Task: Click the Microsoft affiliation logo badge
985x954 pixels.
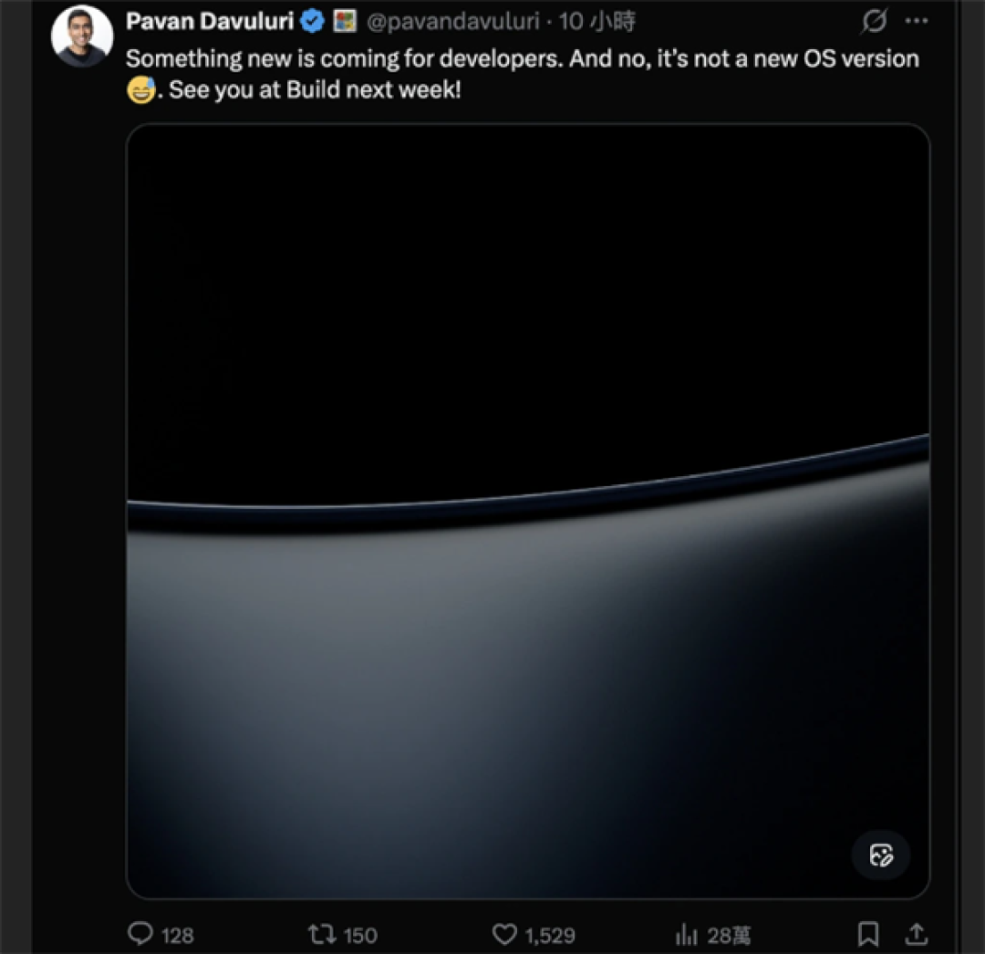Action: click(344, 21)
